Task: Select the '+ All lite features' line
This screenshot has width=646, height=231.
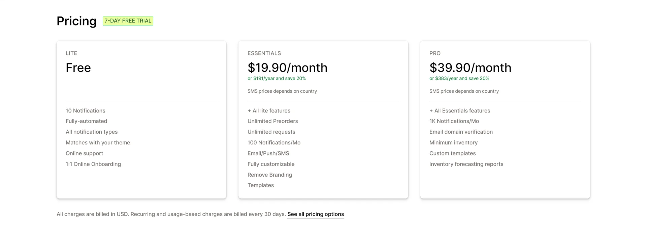Action: pyautogui.click(x=269, y=111)
